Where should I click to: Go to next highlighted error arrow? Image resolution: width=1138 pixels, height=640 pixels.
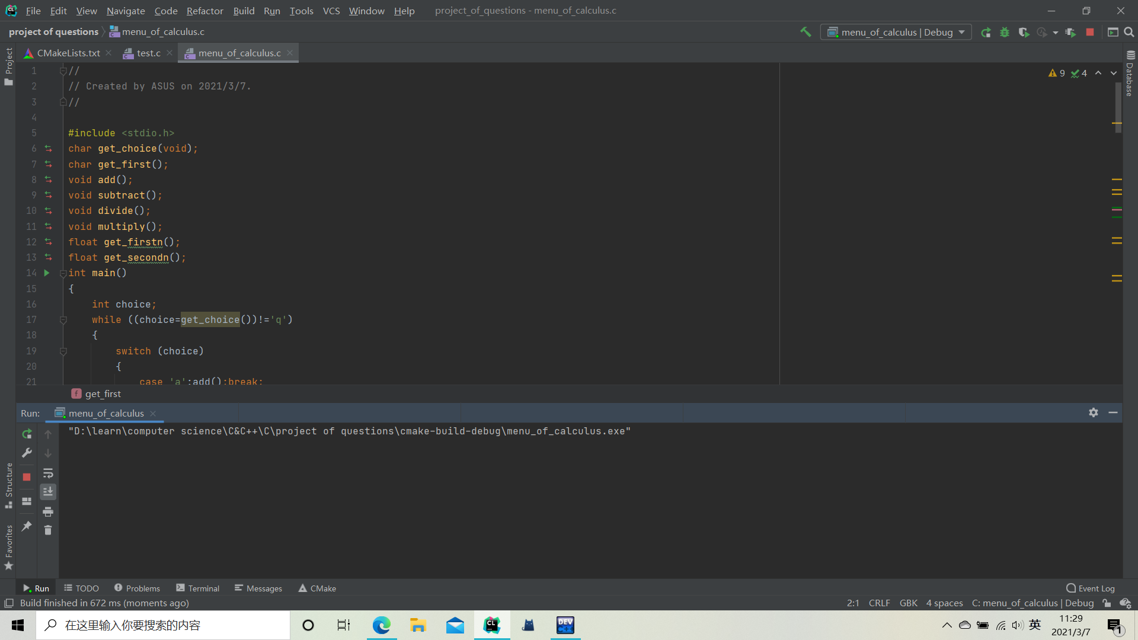pyautogui.click(x=1114, y=73)
